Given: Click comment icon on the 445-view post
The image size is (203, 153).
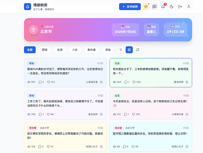Looking at the screenshot, I should click(x=126, y=82).
